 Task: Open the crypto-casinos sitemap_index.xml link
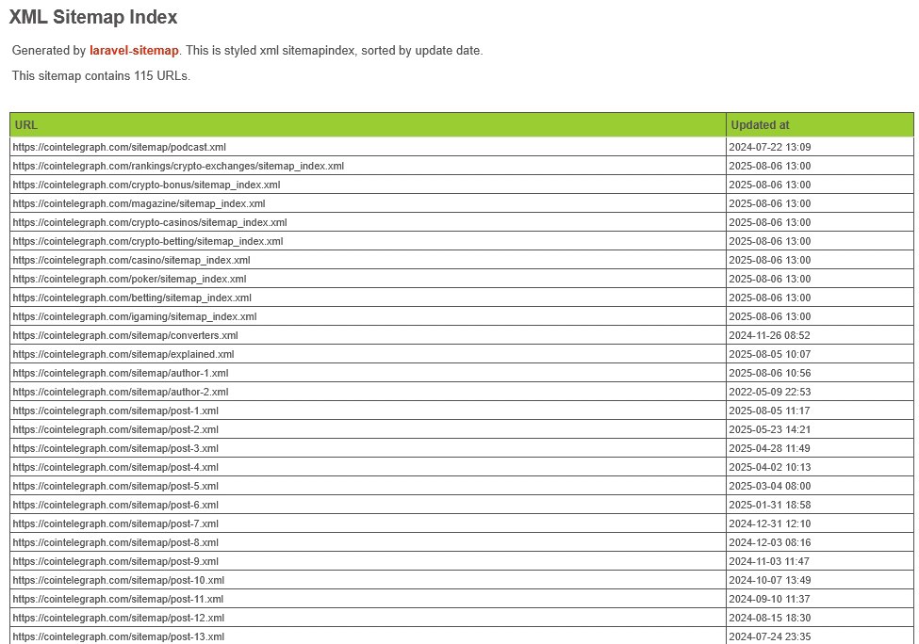(150, 222)
